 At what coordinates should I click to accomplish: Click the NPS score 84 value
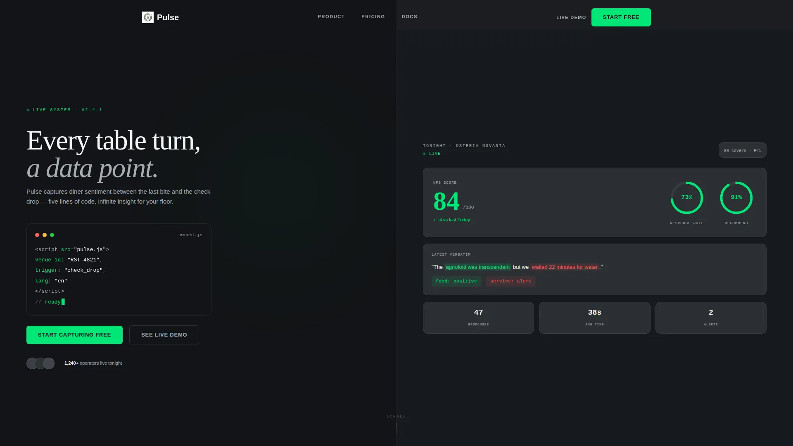point(446,202)
